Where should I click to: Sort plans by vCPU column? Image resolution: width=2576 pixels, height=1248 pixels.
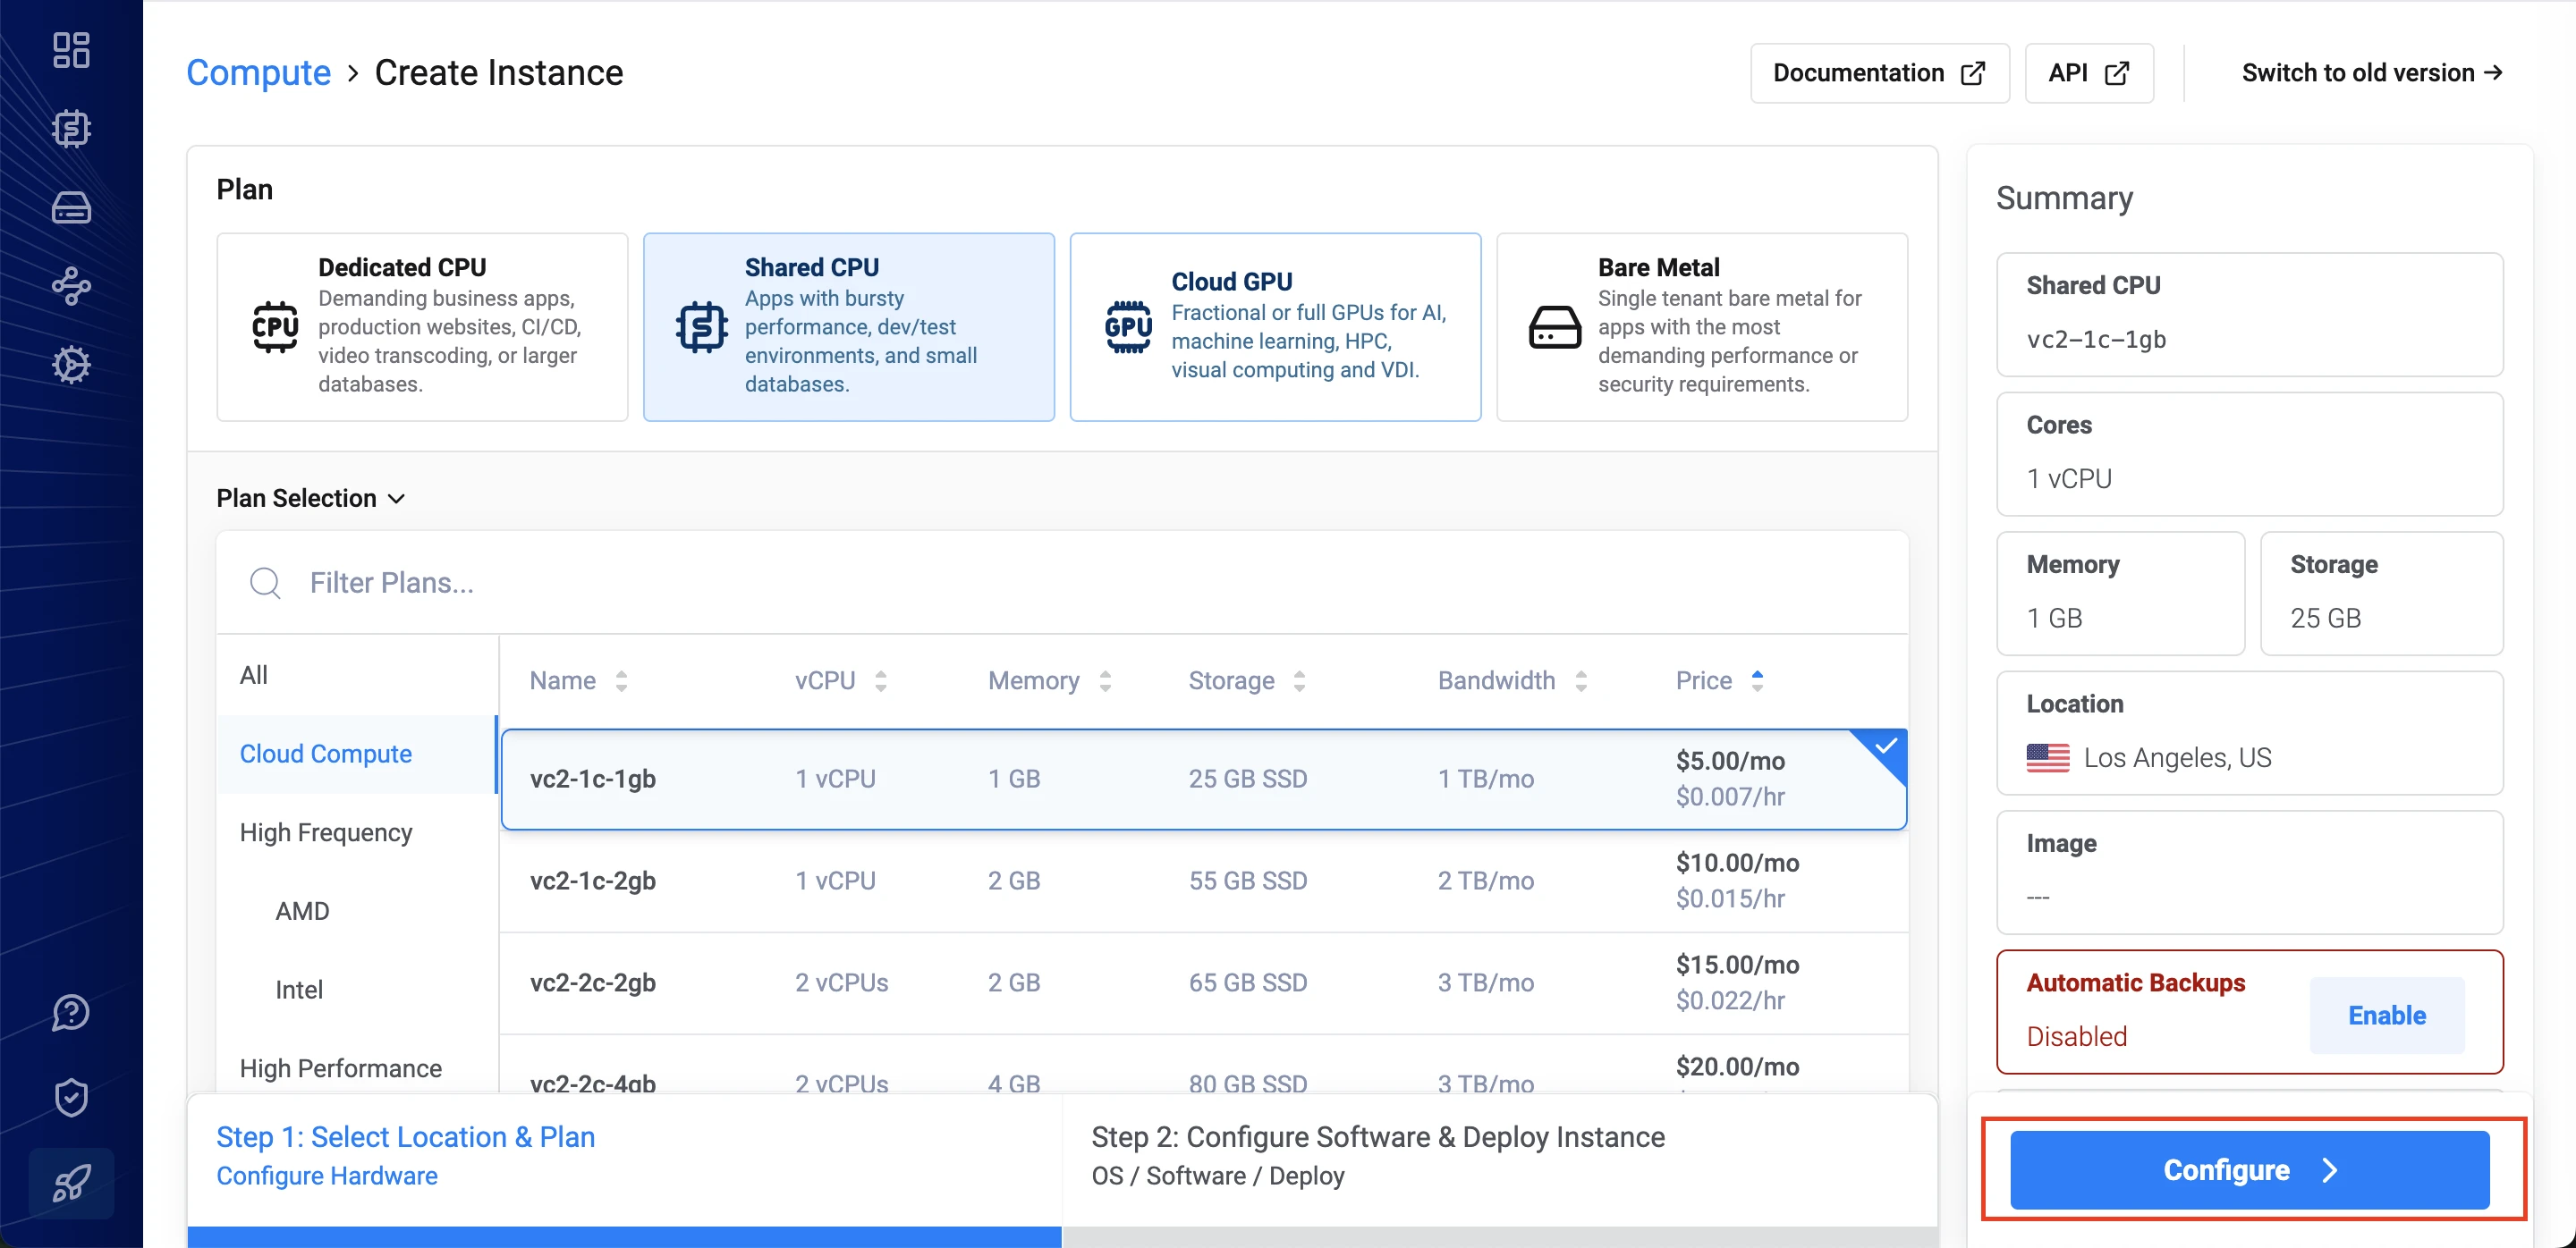pos(841,680)
